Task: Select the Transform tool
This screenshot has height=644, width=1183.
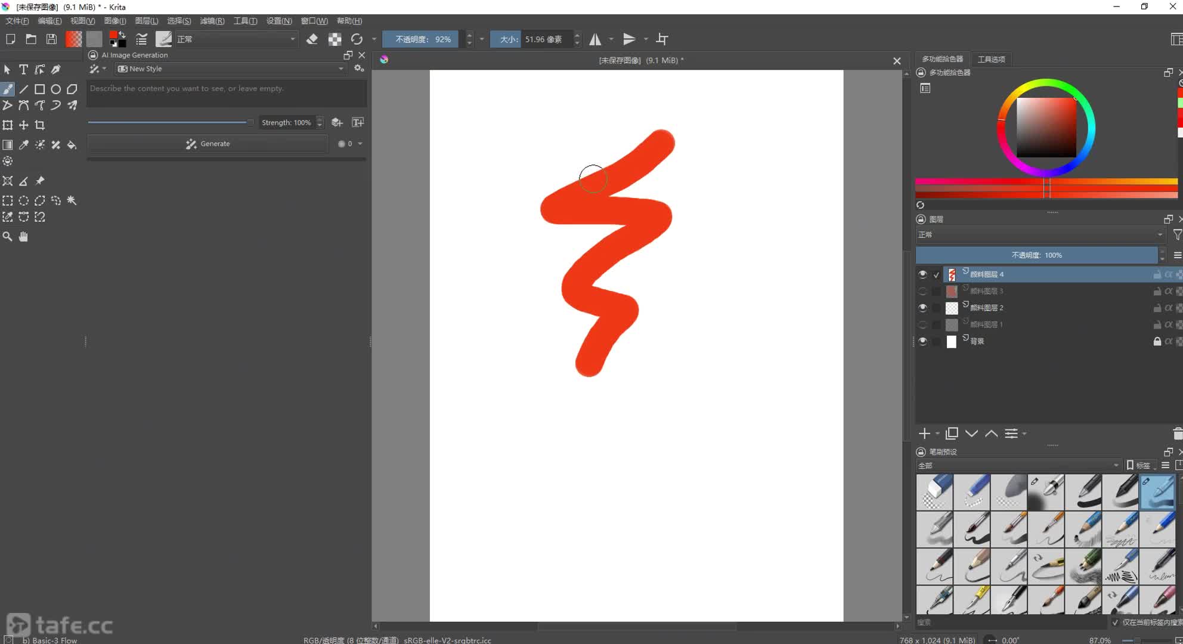Action: [x=7, y=125]
